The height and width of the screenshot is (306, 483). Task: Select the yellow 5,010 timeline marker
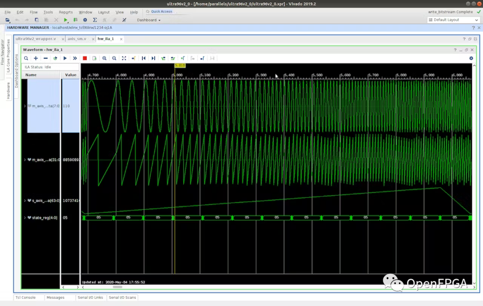point(180,65)
